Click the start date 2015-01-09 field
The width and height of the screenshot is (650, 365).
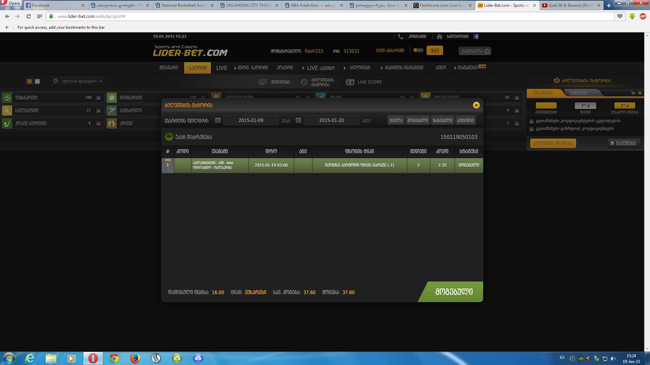click(251, 120)
